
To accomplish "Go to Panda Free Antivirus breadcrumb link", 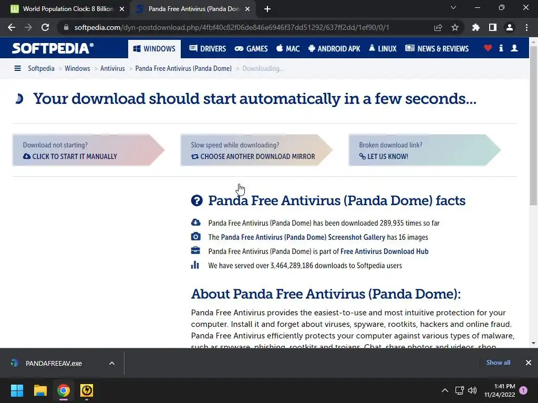I will click(183, 68).
